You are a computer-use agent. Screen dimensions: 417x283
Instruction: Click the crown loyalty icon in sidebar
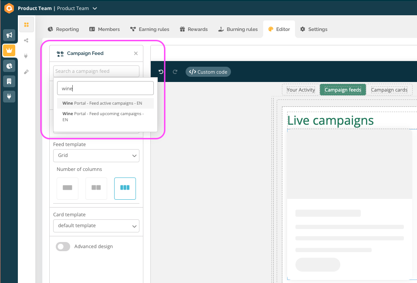click(9, 51)
